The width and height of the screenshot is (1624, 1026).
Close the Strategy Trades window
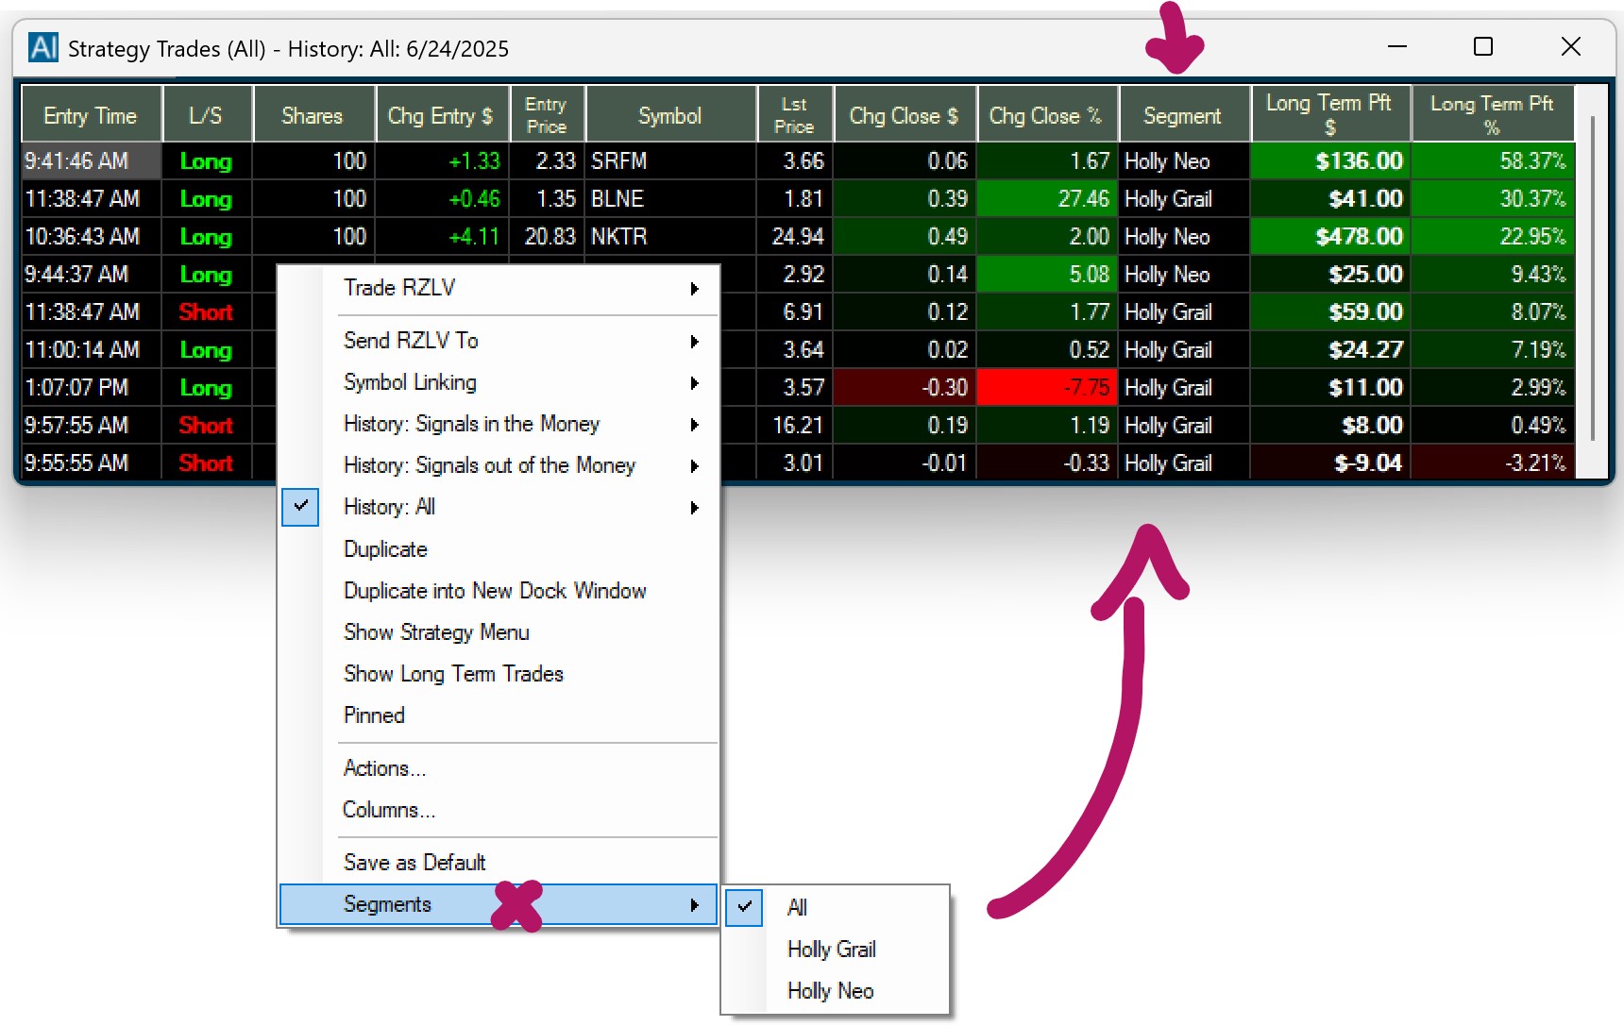pyautogui.click(x=1571, y=46)
